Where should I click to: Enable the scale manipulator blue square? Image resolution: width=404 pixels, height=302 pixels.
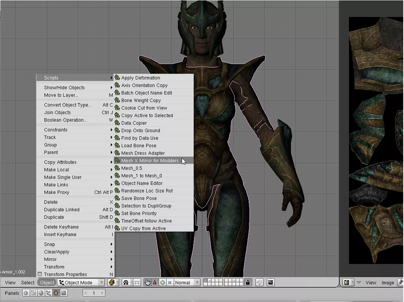(x=170, y=282)
